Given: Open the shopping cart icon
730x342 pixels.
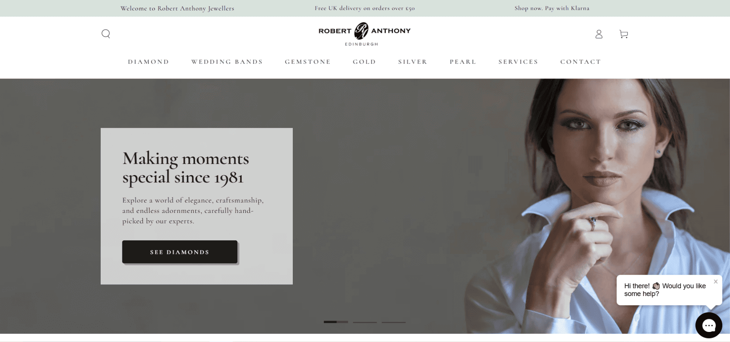Looking at the screenshot, I should pos(624,34).
